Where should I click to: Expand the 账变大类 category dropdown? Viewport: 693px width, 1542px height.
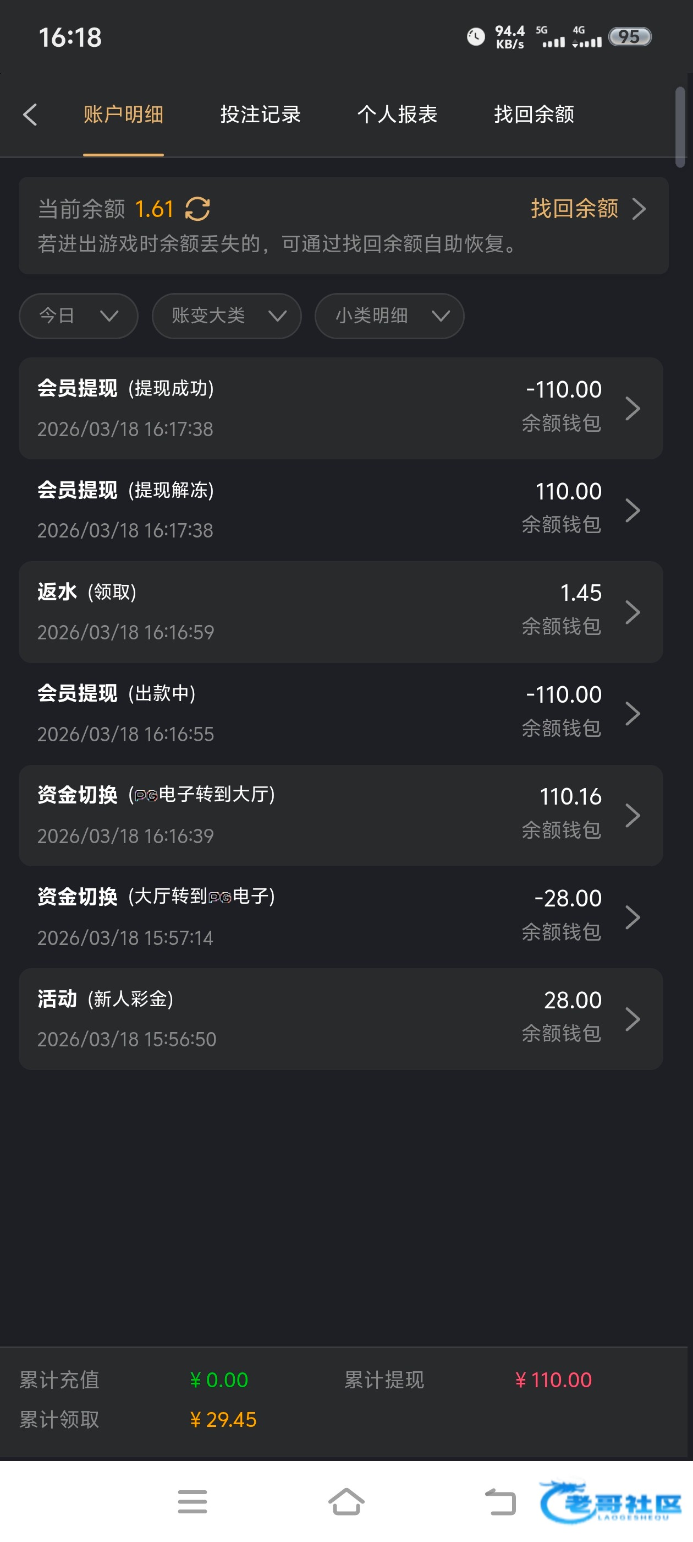(227, 316)
